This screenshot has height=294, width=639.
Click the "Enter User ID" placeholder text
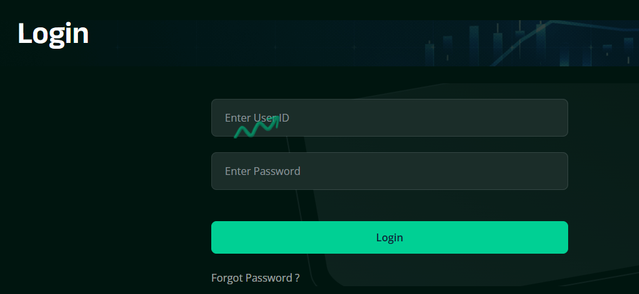[257, 118]
